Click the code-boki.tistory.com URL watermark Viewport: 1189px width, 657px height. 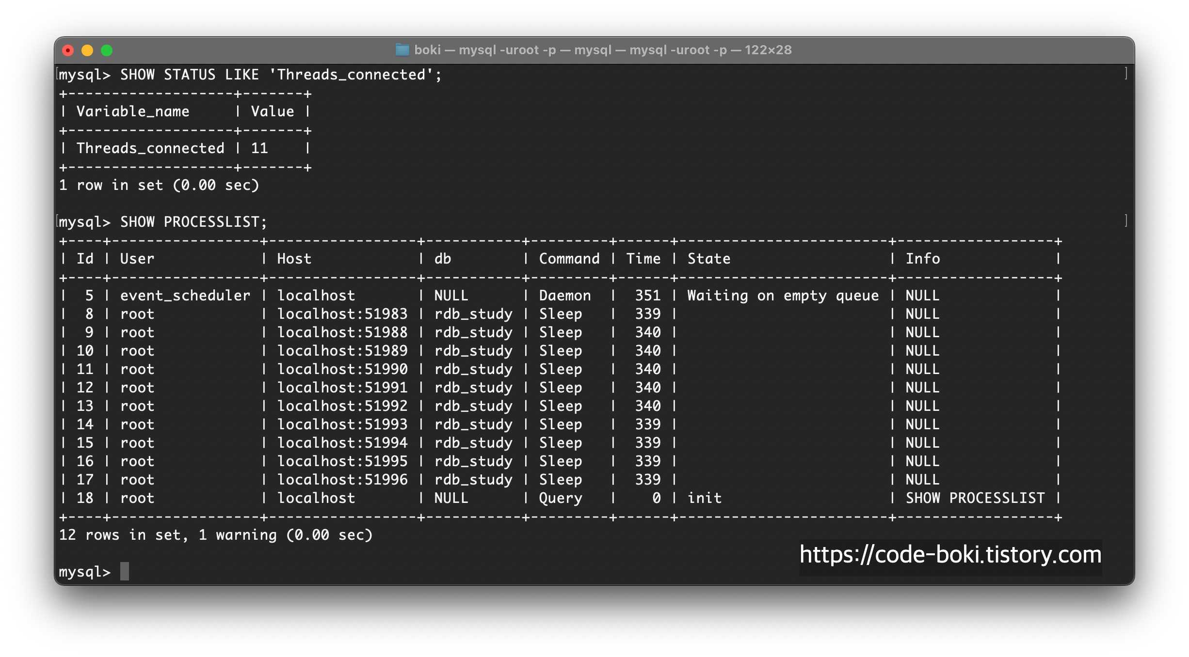(x=950, y=554)
